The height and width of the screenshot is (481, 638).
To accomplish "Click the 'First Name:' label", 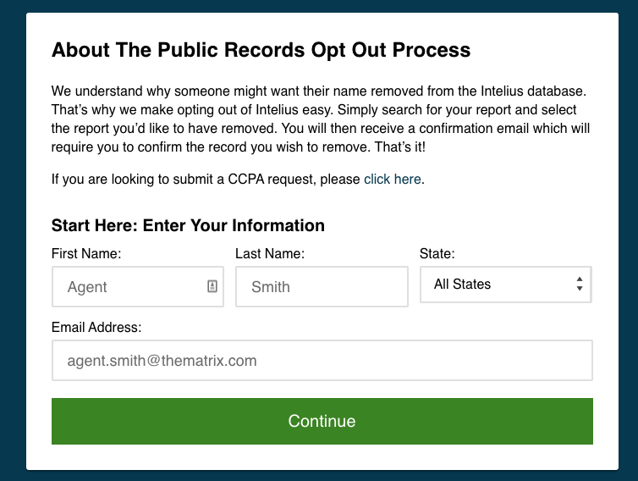I will (x=86, y=254).
